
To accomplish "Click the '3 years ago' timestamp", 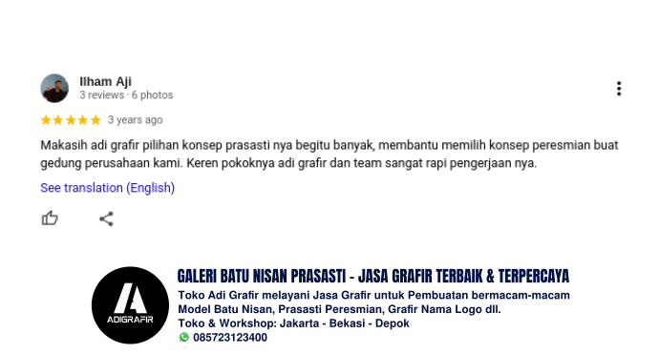I will [x=135, y=120].
